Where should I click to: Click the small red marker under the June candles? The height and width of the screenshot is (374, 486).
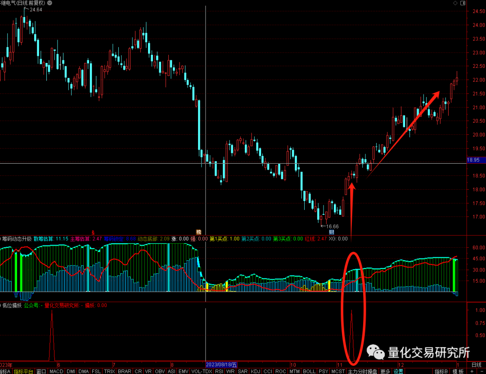[x=93, y=232]
